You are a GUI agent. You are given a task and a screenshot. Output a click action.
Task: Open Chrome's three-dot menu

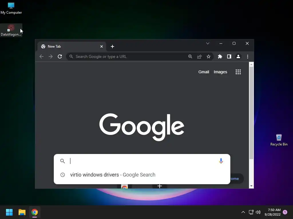pyautogui.click(x=248, y=56)
